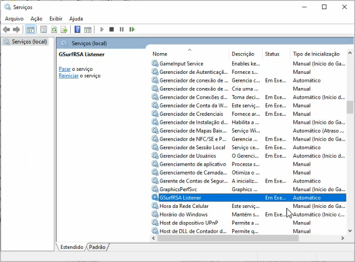This screenshot has width=355, height=262.
Task: Select the Host de dispositivo UPnP service
Action: coord(188,223)
